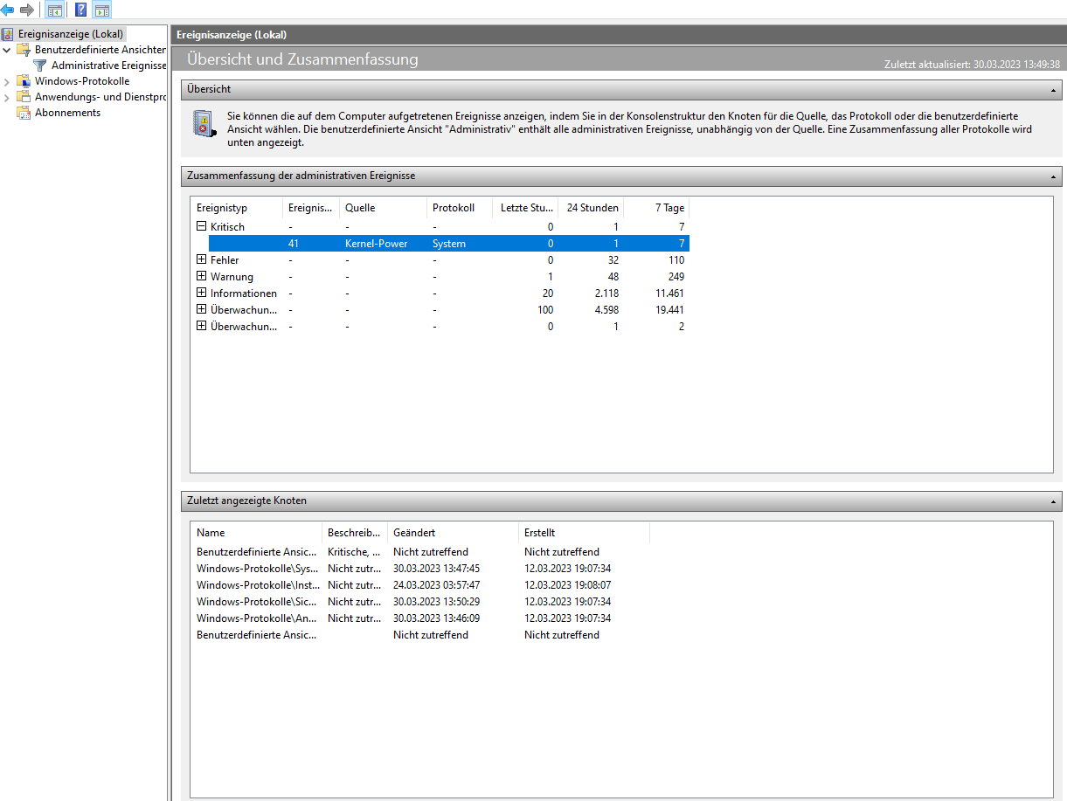Select the Kernel-Power event 41 row
The width and height of the screenshot is (1067, 801).
click(448, 244)
